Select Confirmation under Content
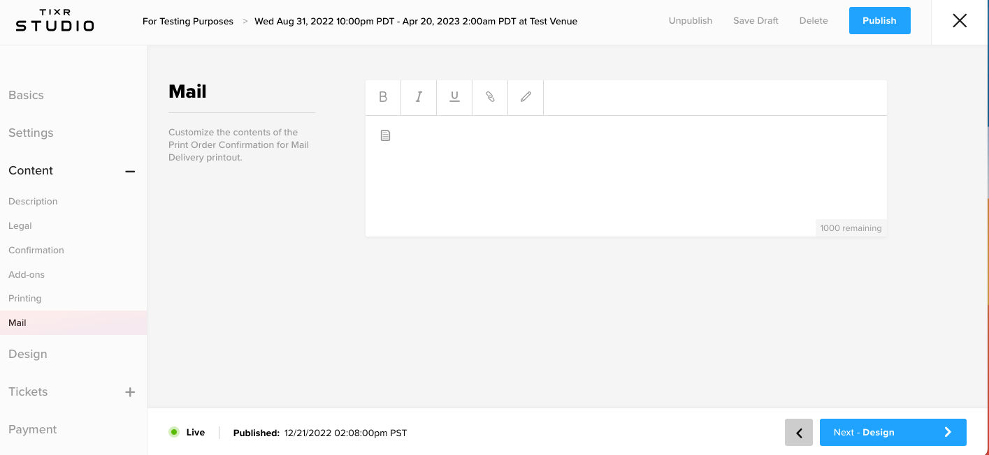 point(36,250)
